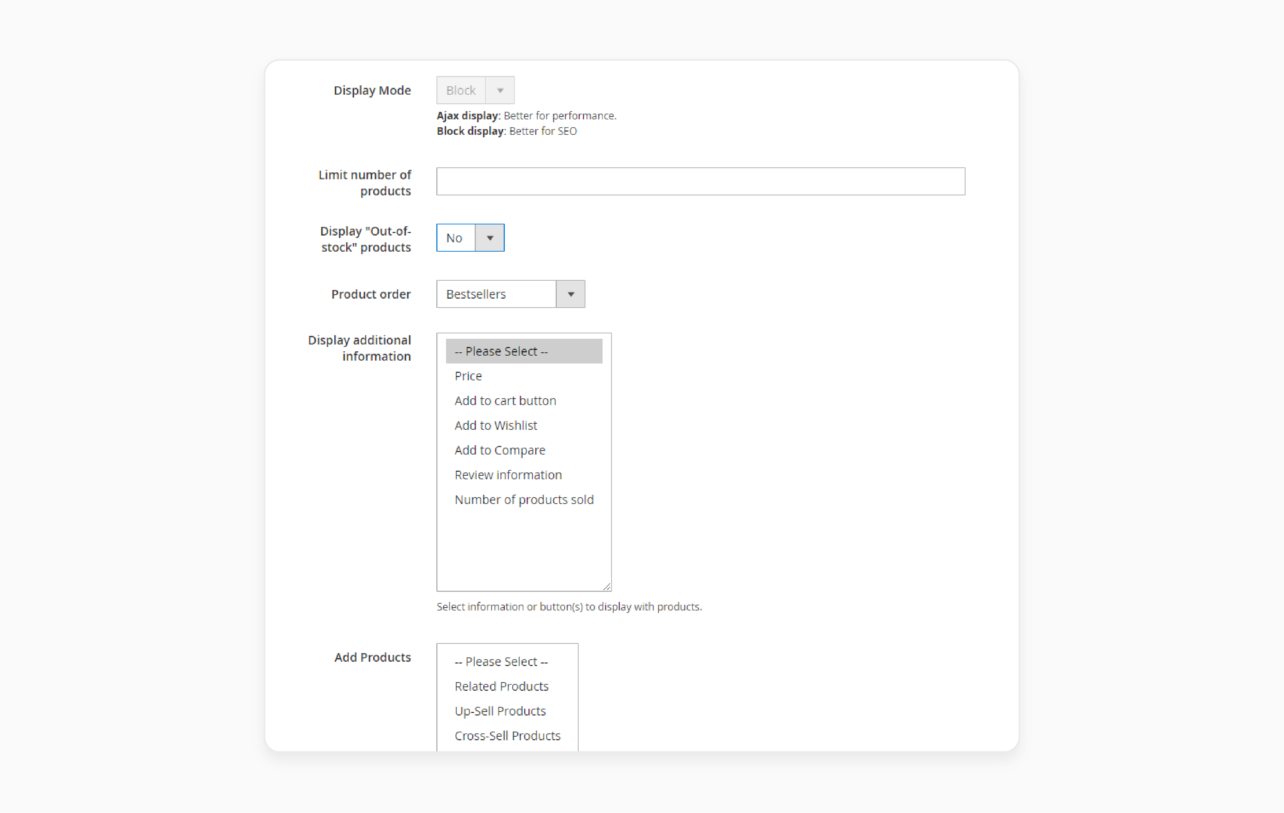Select Related Products in Add Products list
The image size is (1284, 813).
pos(507,686)
